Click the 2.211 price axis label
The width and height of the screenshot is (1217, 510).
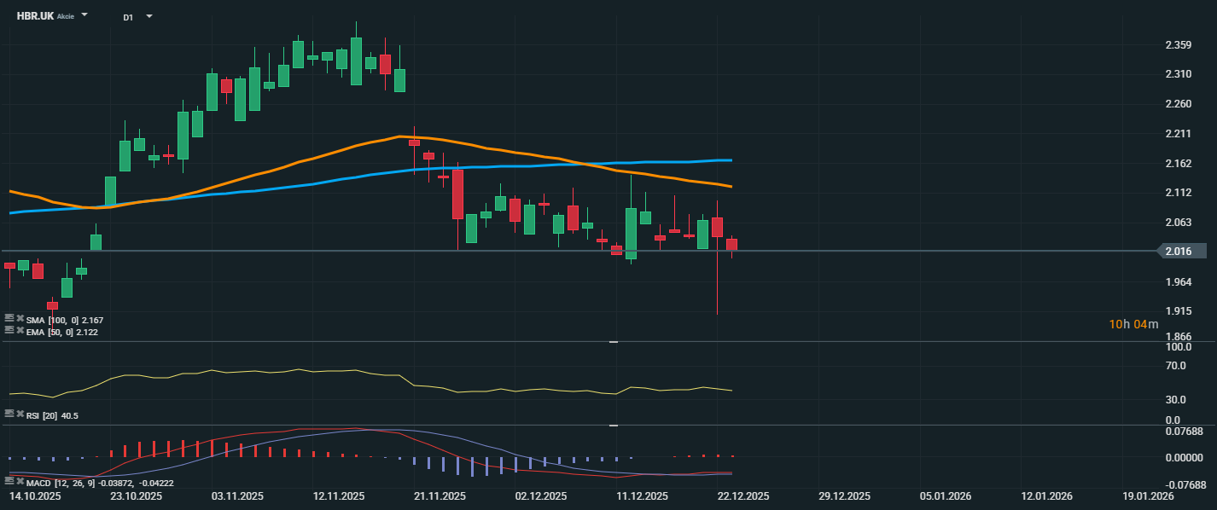coord(1178,134)
